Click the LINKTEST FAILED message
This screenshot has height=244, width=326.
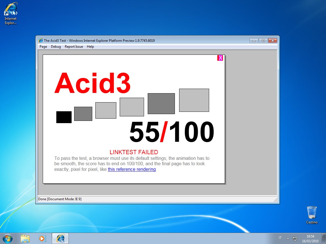pyautogui.click(x=134, y=152)
